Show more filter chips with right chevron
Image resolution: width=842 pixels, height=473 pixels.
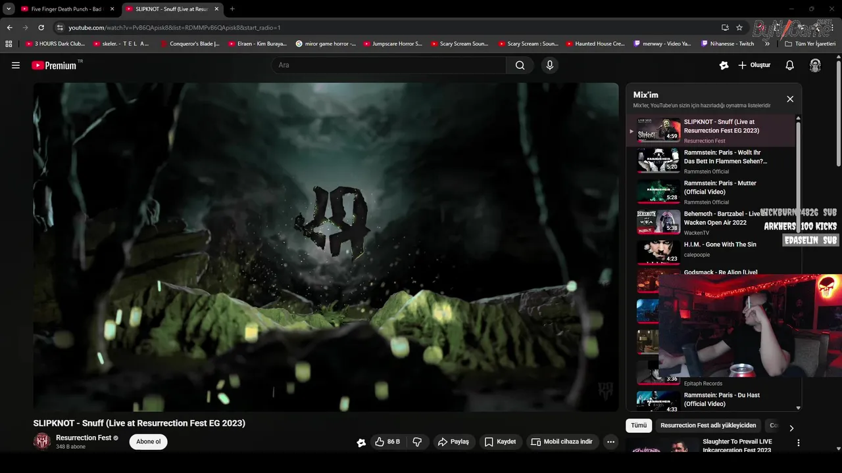click(x=791, y=428)
